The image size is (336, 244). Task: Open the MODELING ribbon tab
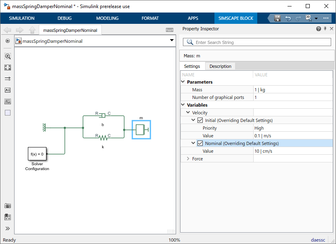(107, 18)
